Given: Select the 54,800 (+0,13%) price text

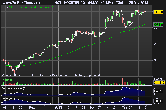Looking at the screenshot, I should tap(100, 2).
